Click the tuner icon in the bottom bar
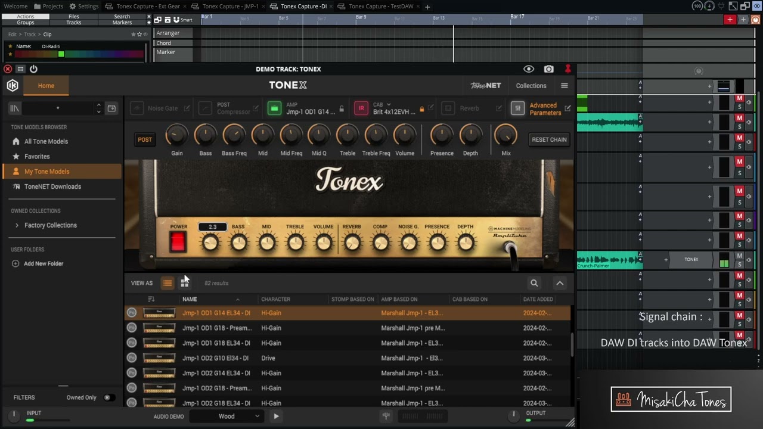 pyautogui.click(x=387, y=416)
